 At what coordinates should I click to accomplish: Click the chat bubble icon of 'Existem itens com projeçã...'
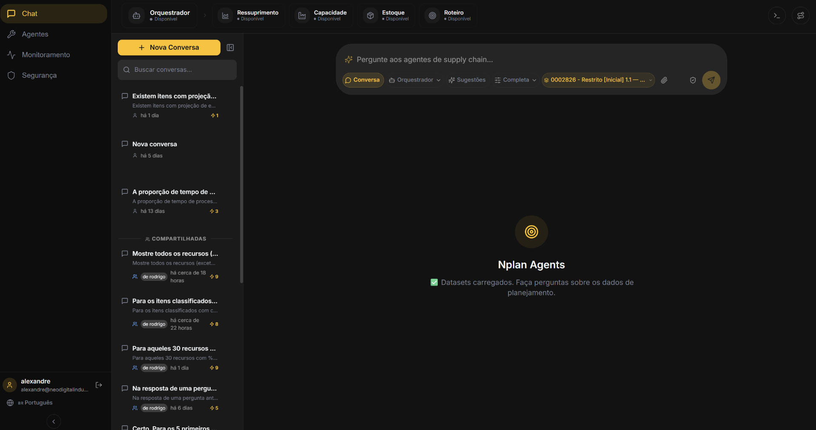[125, 96]
